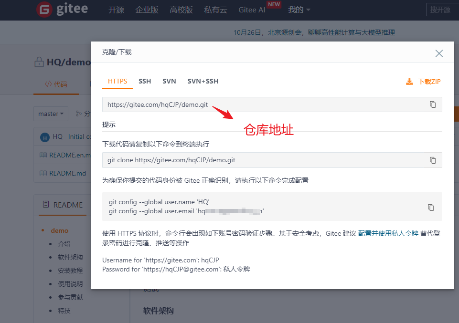Open the 私有云 menu item
Screen dimensions: 459x323
click(215, 10)
